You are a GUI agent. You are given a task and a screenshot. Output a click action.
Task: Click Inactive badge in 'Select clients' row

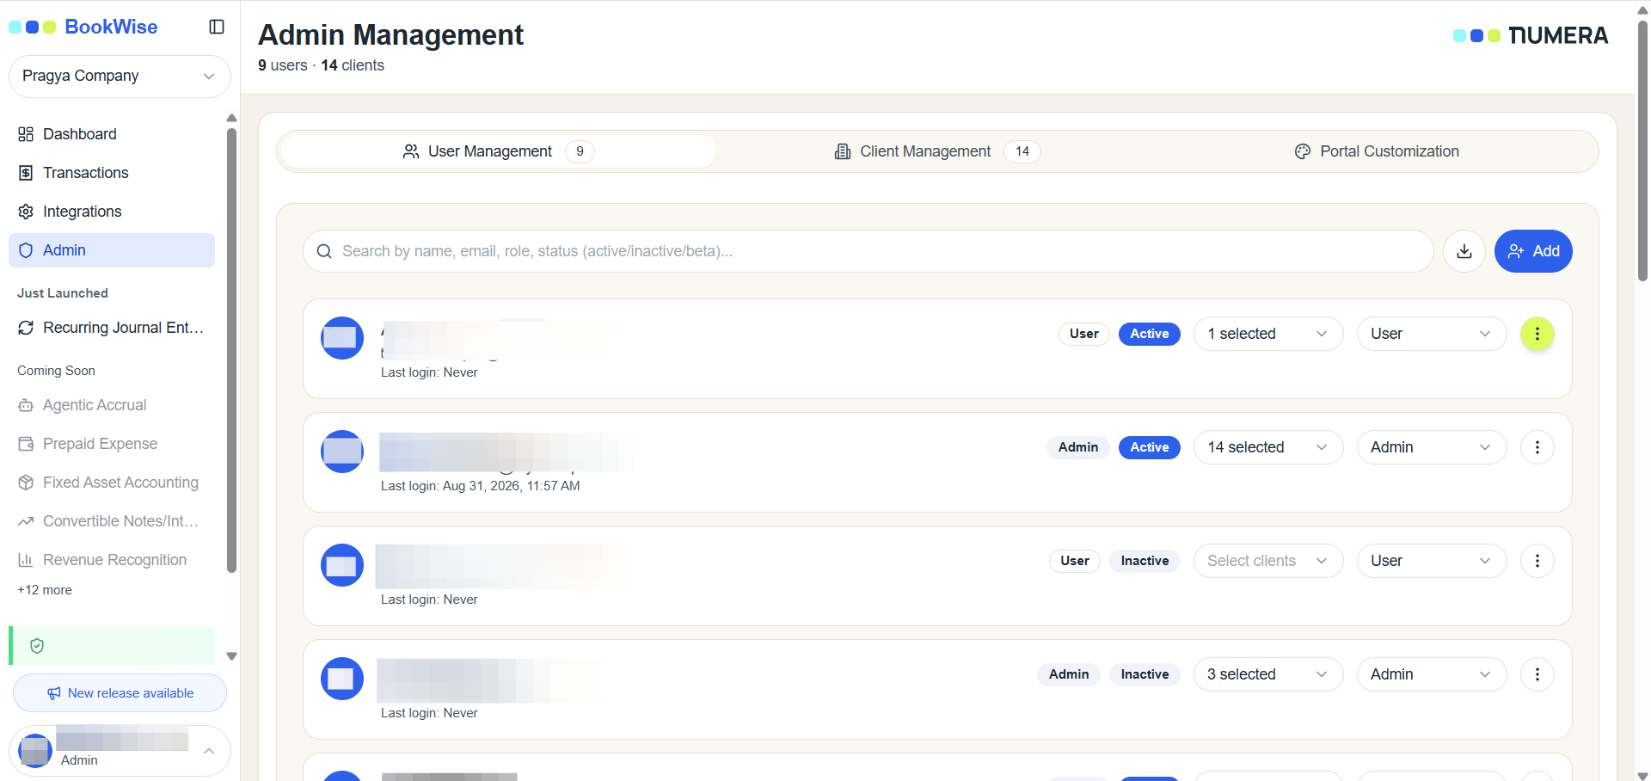(1145, 561)
